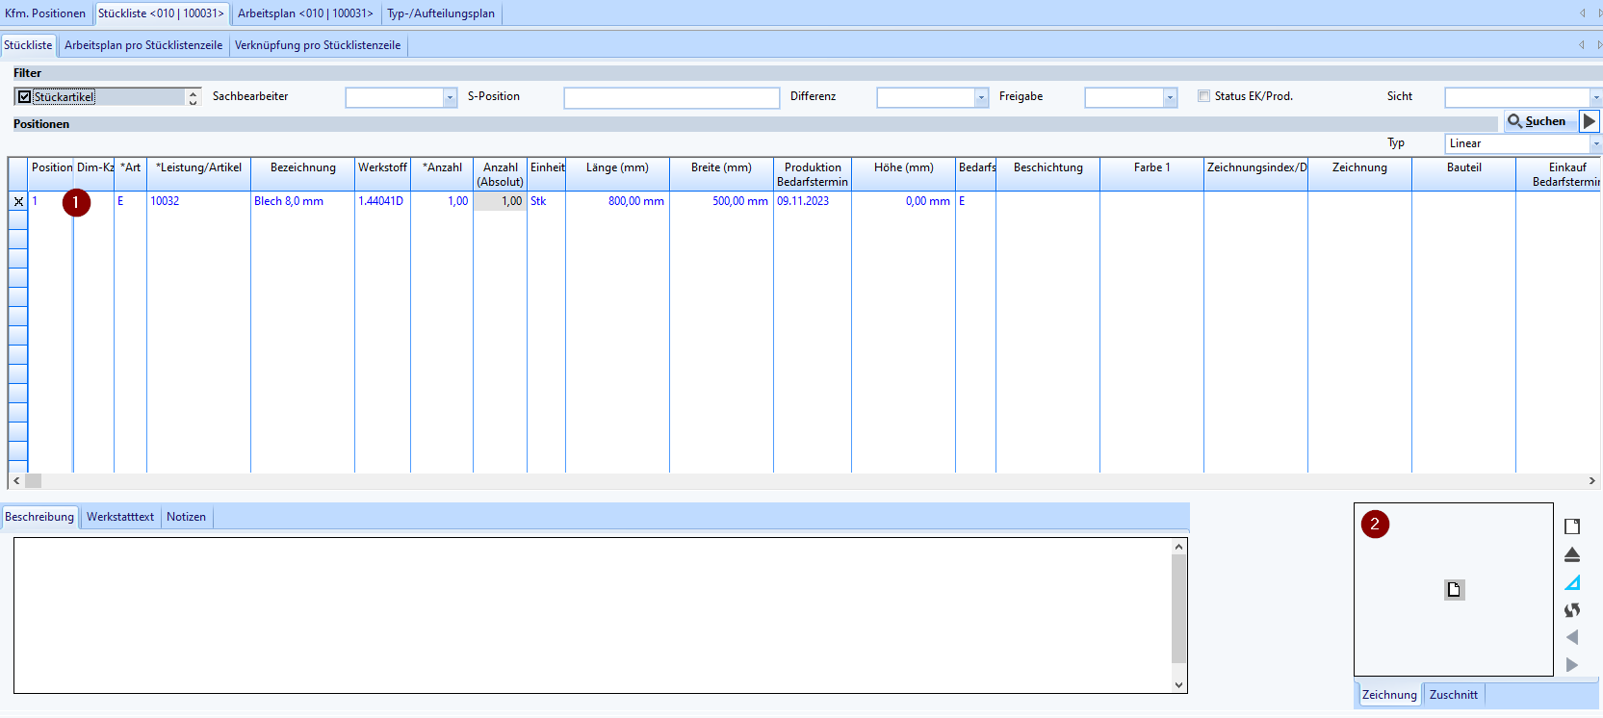
Task: Click the next drawing right-arrow icon
Action: tap(1572, 665)
